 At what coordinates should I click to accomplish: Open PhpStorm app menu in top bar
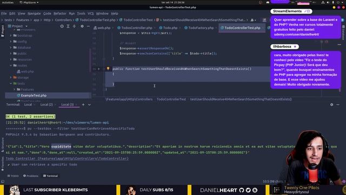pos(29,2)
